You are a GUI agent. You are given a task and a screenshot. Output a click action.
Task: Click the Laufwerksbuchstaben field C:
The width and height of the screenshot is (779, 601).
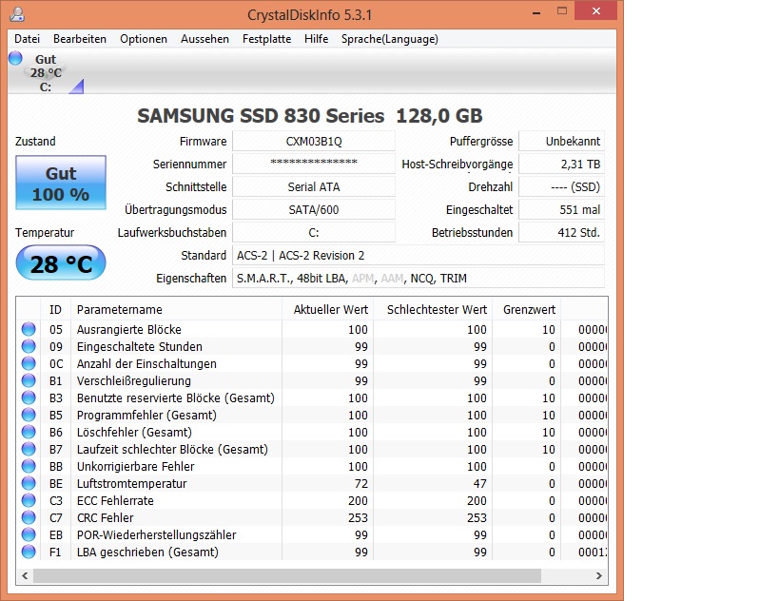pyautogui.click(x=314, y=233)
